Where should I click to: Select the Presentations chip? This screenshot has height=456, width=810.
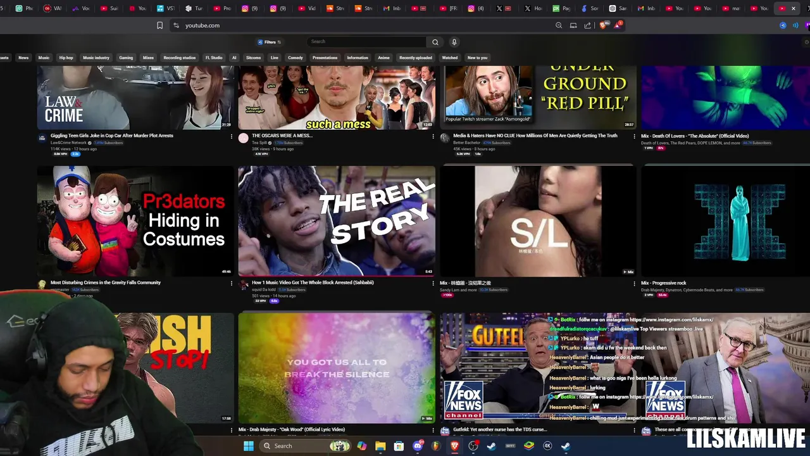[x=325, y=58]
